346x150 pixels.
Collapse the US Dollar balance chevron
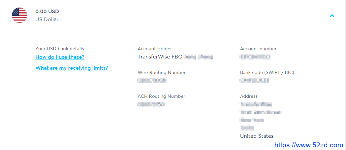[x=332, y=16]
